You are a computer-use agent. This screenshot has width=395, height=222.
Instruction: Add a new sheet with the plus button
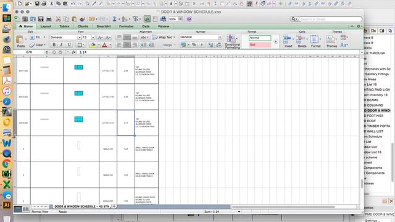point(114,207)
